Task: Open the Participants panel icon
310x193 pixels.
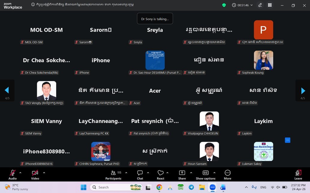Action: [x=113, y=173]
